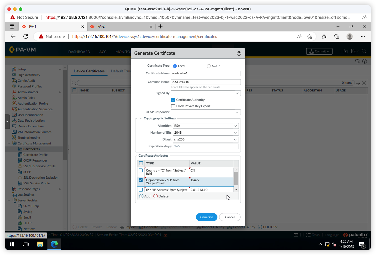Click the High Availability sidebar icon

[x=14, y=75]
